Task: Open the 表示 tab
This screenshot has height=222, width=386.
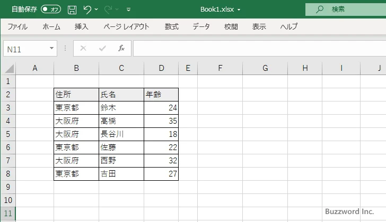Action: pos(259,26)
